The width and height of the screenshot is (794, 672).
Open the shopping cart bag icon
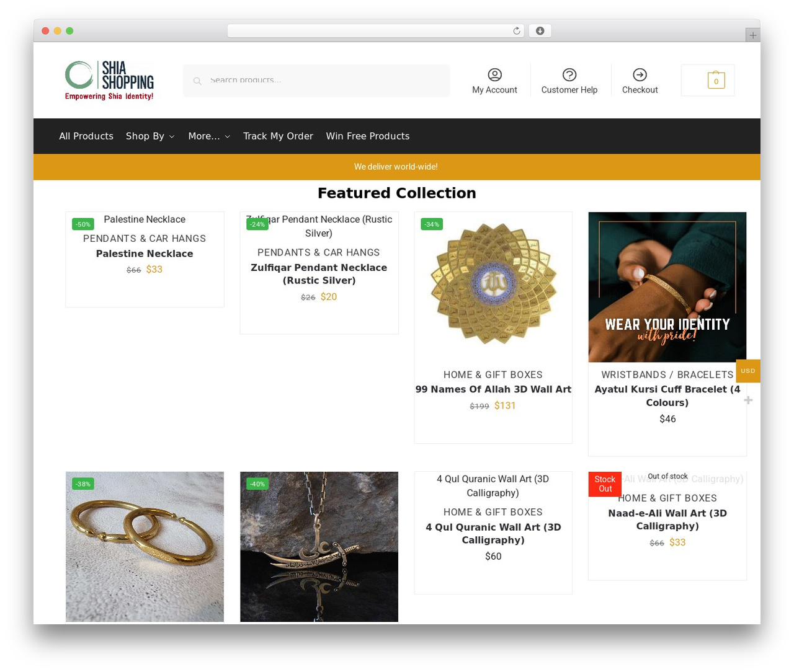(716, 80)
